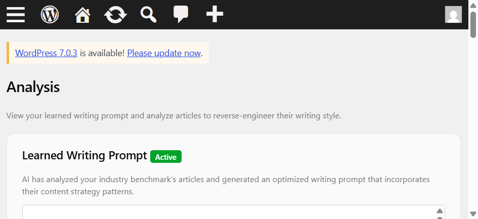Open the New content plus icon
This screenshot has height=219, width=478.
click(214, 14)
